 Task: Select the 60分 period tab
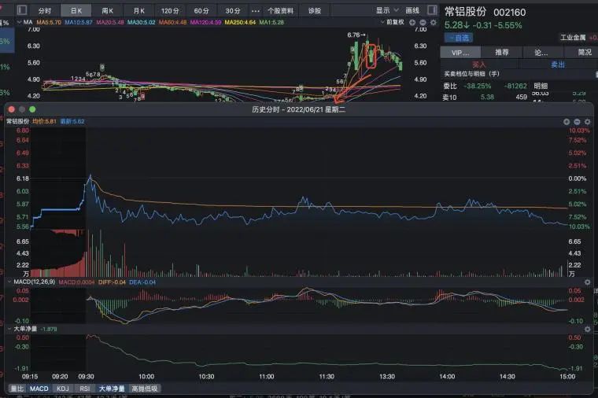click(x=201, y=11)
